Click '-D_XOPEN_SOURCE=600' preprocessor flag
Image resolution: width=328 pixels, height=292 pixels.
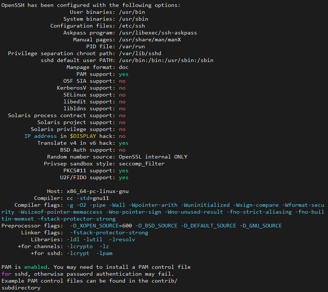[x=101, y=226]
